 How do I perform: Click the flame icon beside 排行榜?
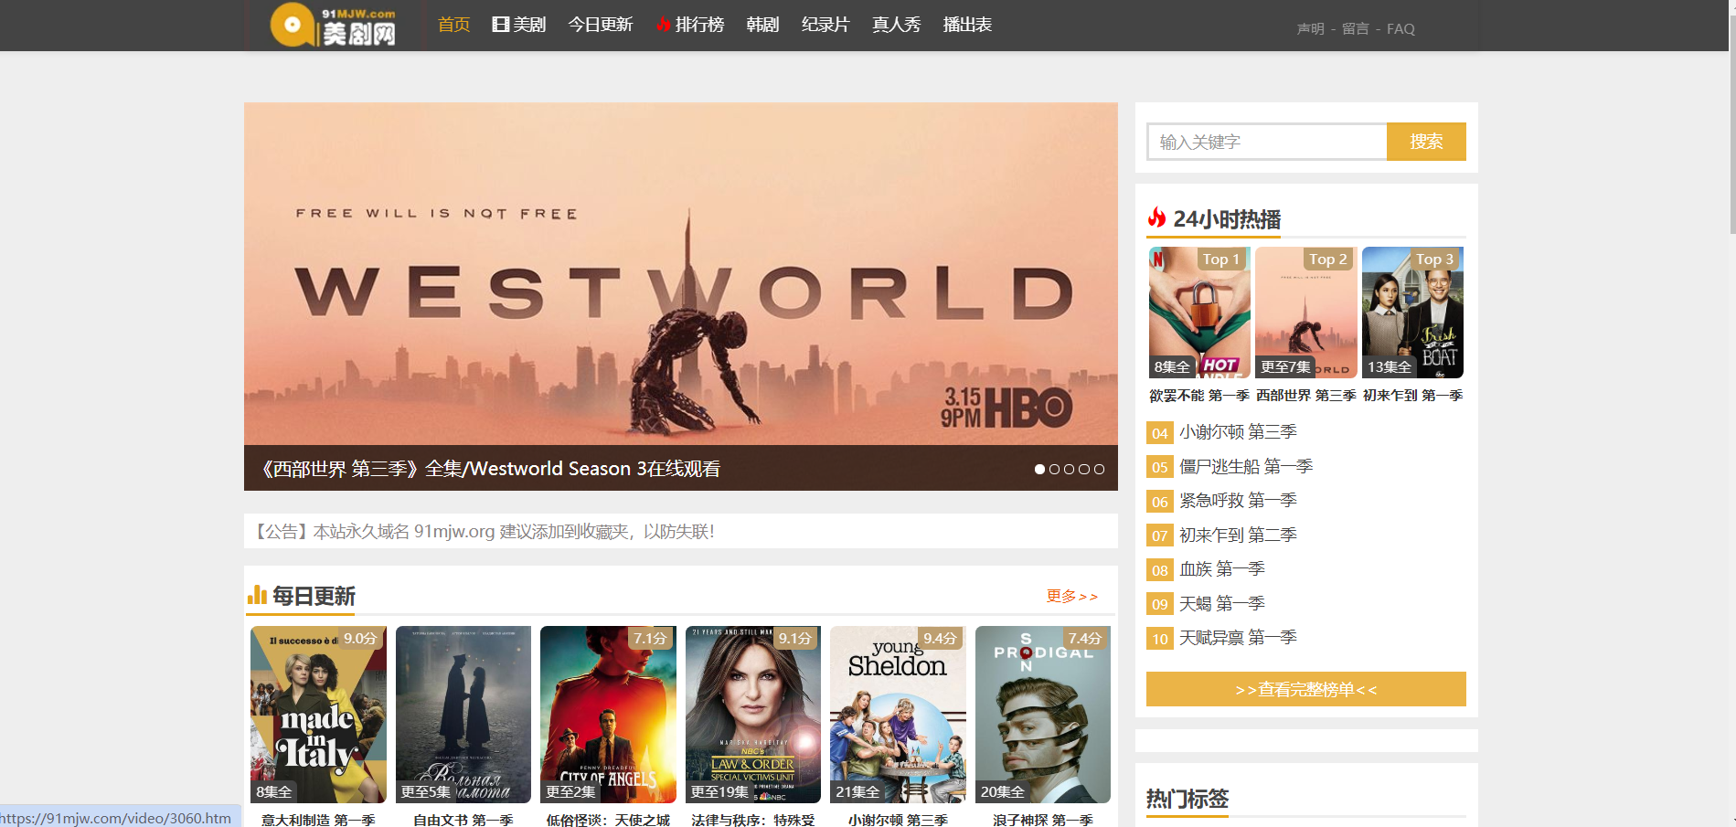pyautogui.click(x=664, y=25)
